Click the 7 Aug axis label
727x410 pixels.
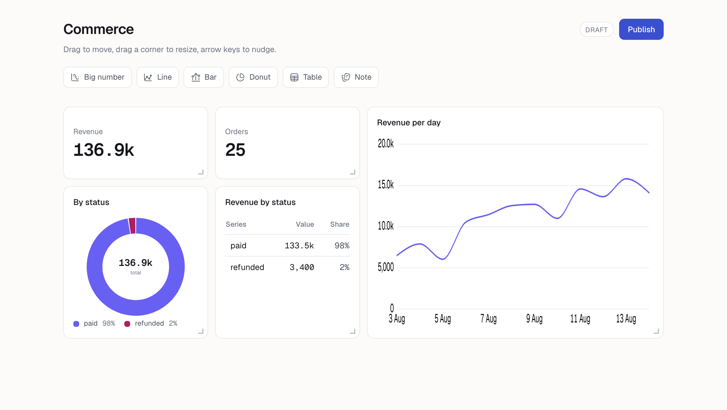pyautogui.click(x=488, y=319)
